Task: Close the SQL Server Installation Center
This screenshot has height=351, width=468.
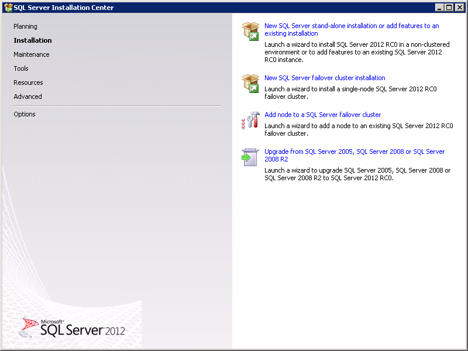Action: click(459, 8)
